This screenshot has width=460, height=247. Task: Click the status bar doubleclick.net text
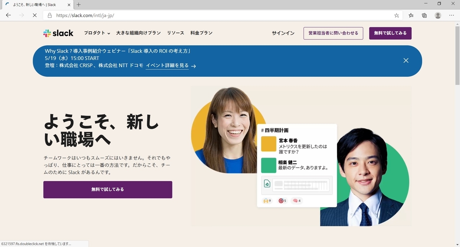(36, 244)
